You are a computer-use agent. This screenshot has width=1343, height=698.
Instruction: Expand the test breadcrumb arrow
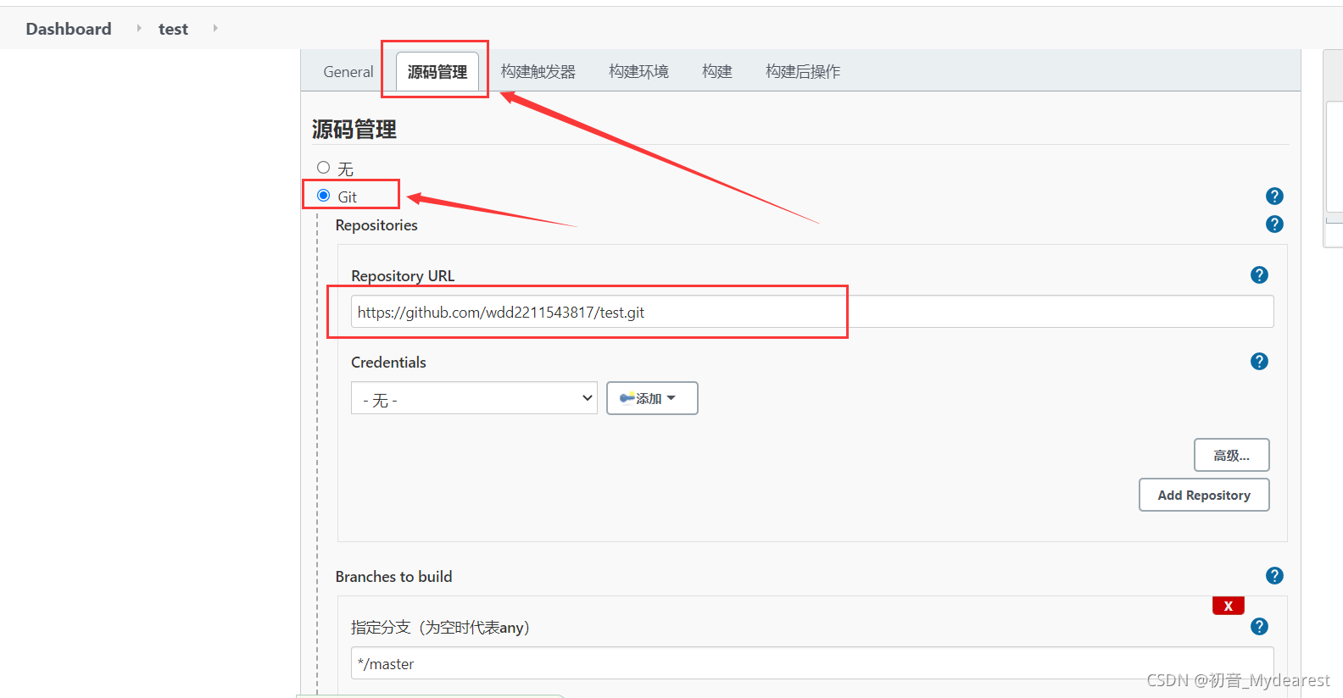pos(215,28)
